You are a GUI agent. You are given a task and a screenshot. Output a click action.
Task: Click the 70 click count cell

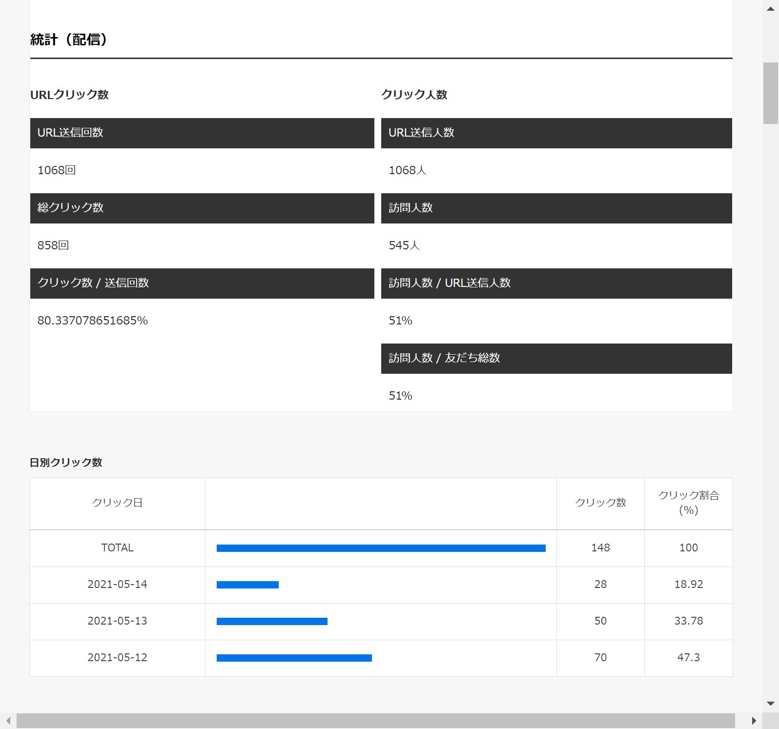[x=600, y=658]
